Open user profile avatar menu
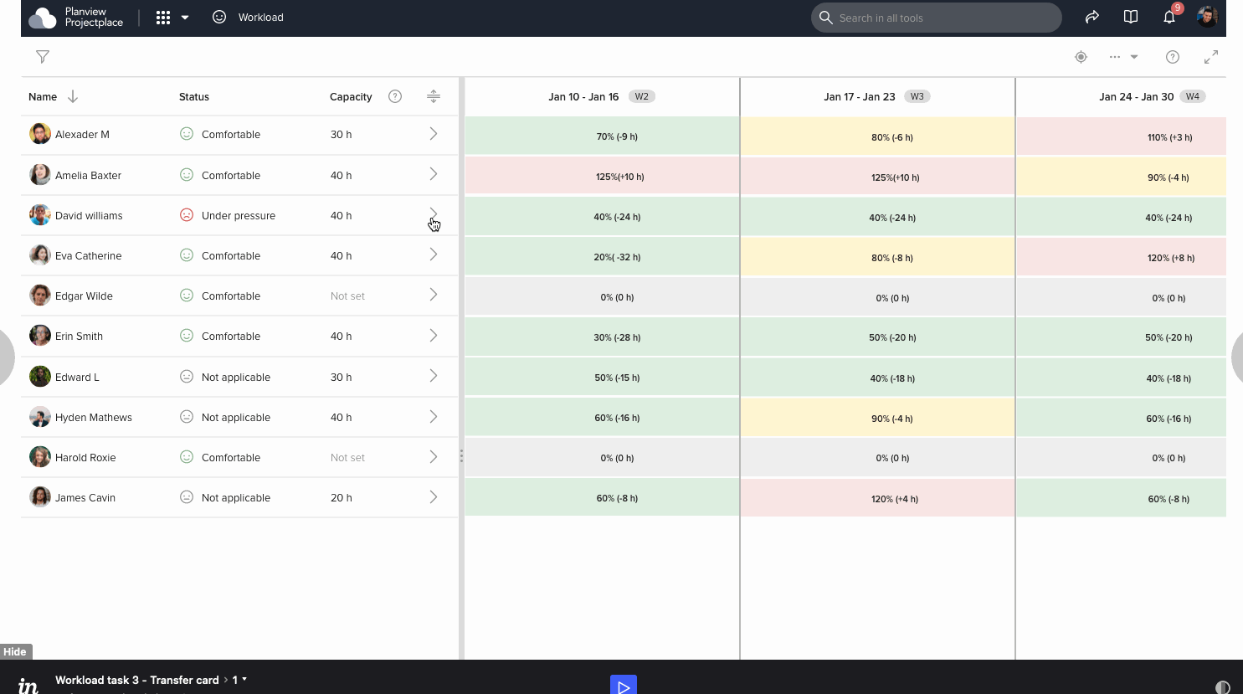The width and height of the screenshot is (1243, 694). pyautogui.click(x=1207, y=18)
